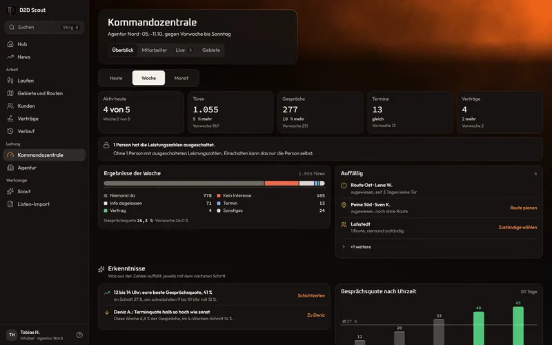Click the Zu Deniz link
Screen dimensions: 552x345
pyautogui.click(x=316, y=315)
